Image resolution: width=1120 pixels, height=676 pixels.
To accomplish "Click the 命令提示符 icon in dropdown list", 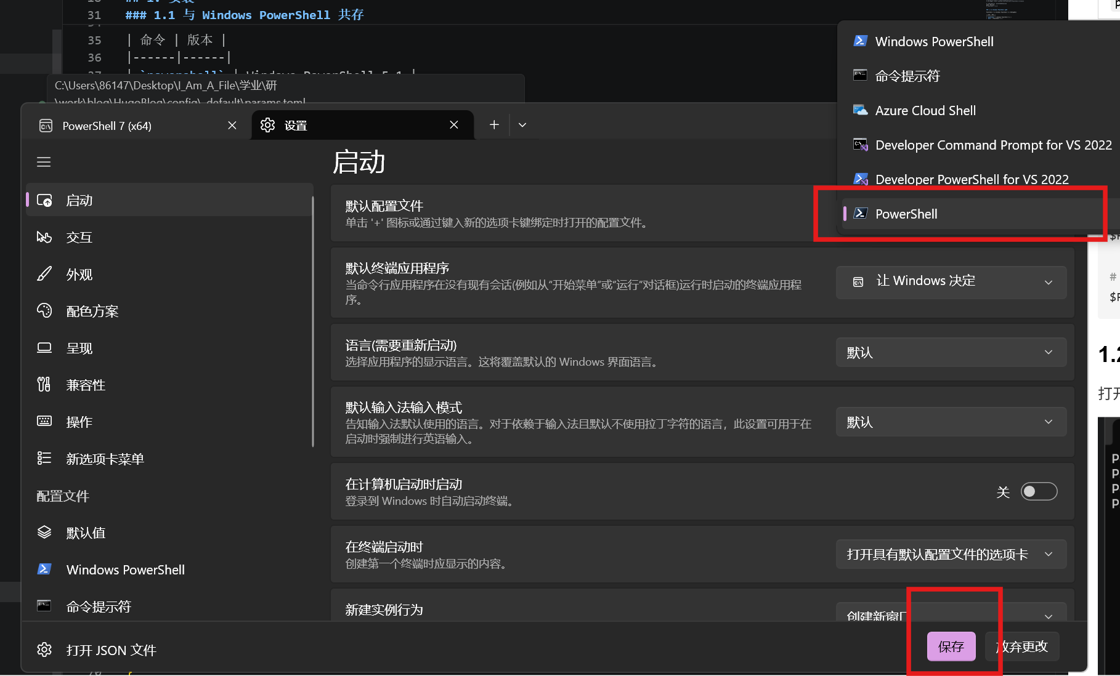I will (860, 75).
